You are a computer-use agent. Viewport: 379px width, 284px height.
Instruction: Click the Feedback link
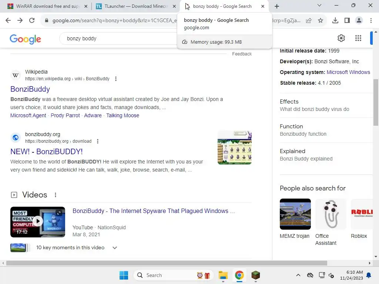[x=242, y=54]
